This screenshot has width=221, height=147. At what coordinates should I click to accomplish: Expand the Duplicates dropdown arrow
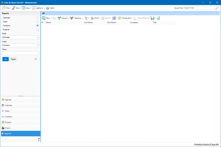(132, 18)
